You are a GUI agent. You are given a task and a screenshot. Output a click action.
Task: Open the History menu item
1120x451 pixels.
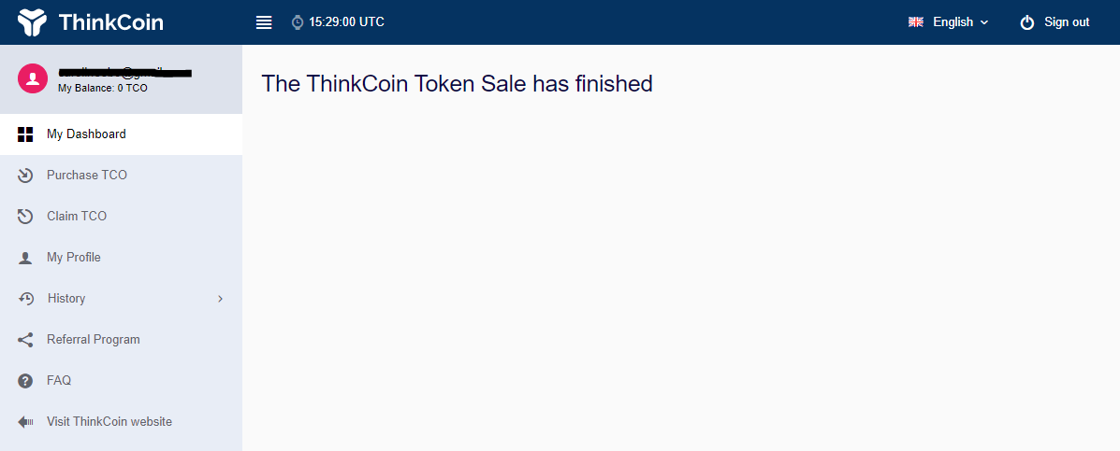point(122,299)
